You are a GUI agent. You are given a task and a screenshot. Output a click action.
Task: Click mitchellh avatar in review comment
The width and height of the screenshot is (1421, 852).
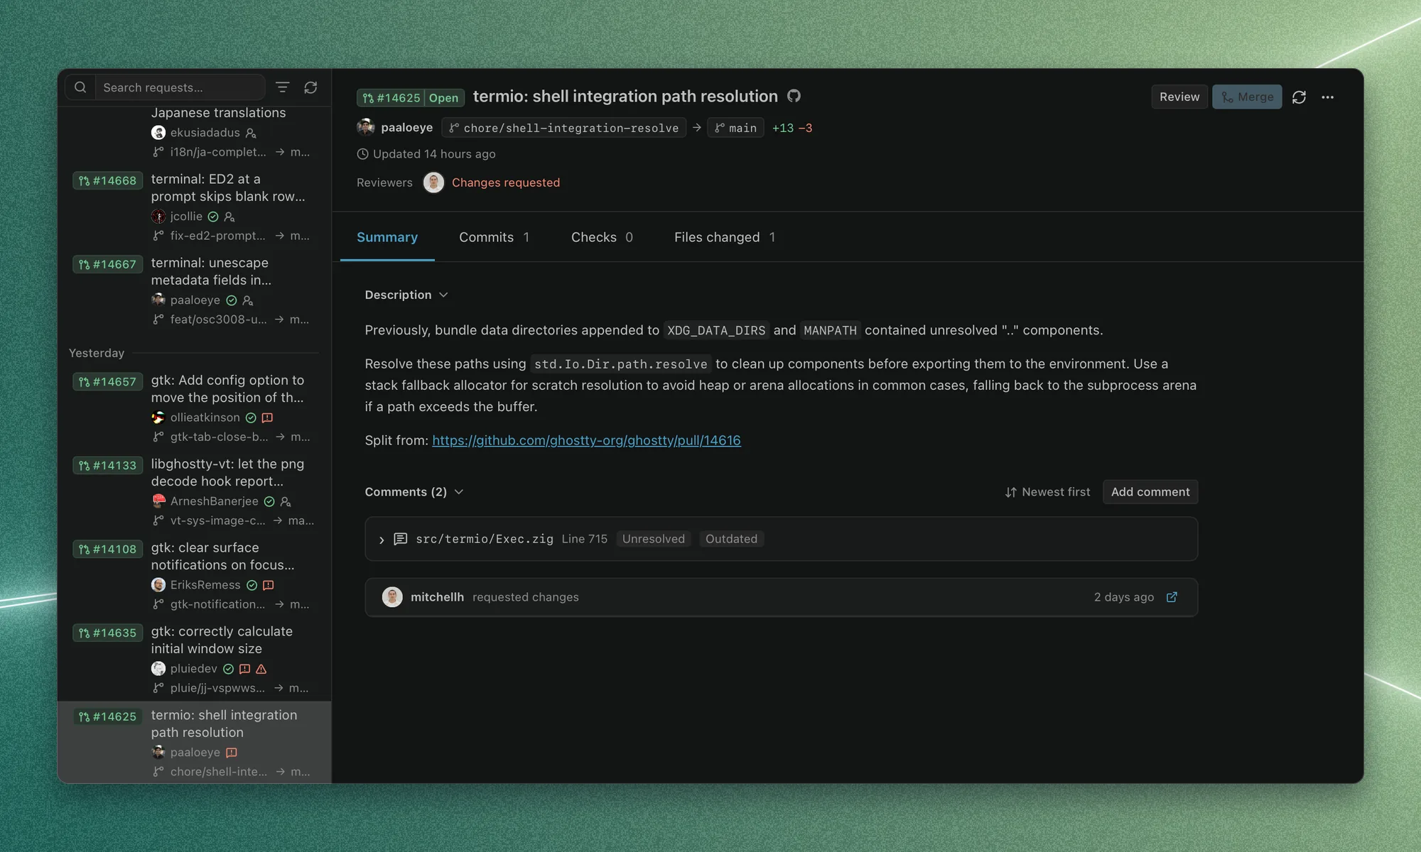click(392, 597)
